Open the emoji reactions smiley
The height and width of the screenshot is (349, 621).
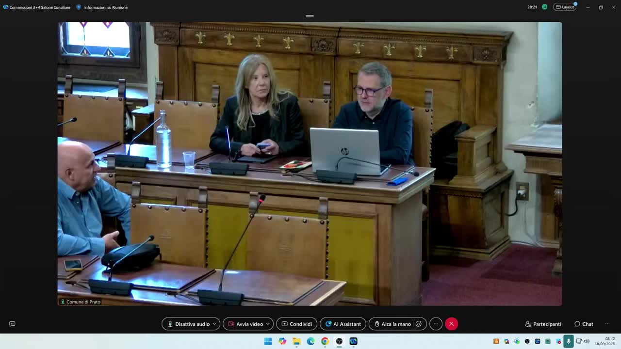[x=419, y=324]
